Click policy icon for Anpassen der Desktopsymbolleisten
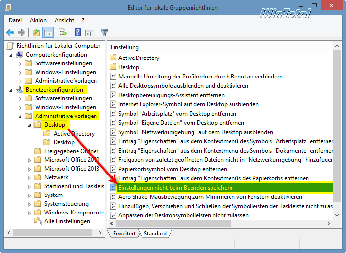 113,215
